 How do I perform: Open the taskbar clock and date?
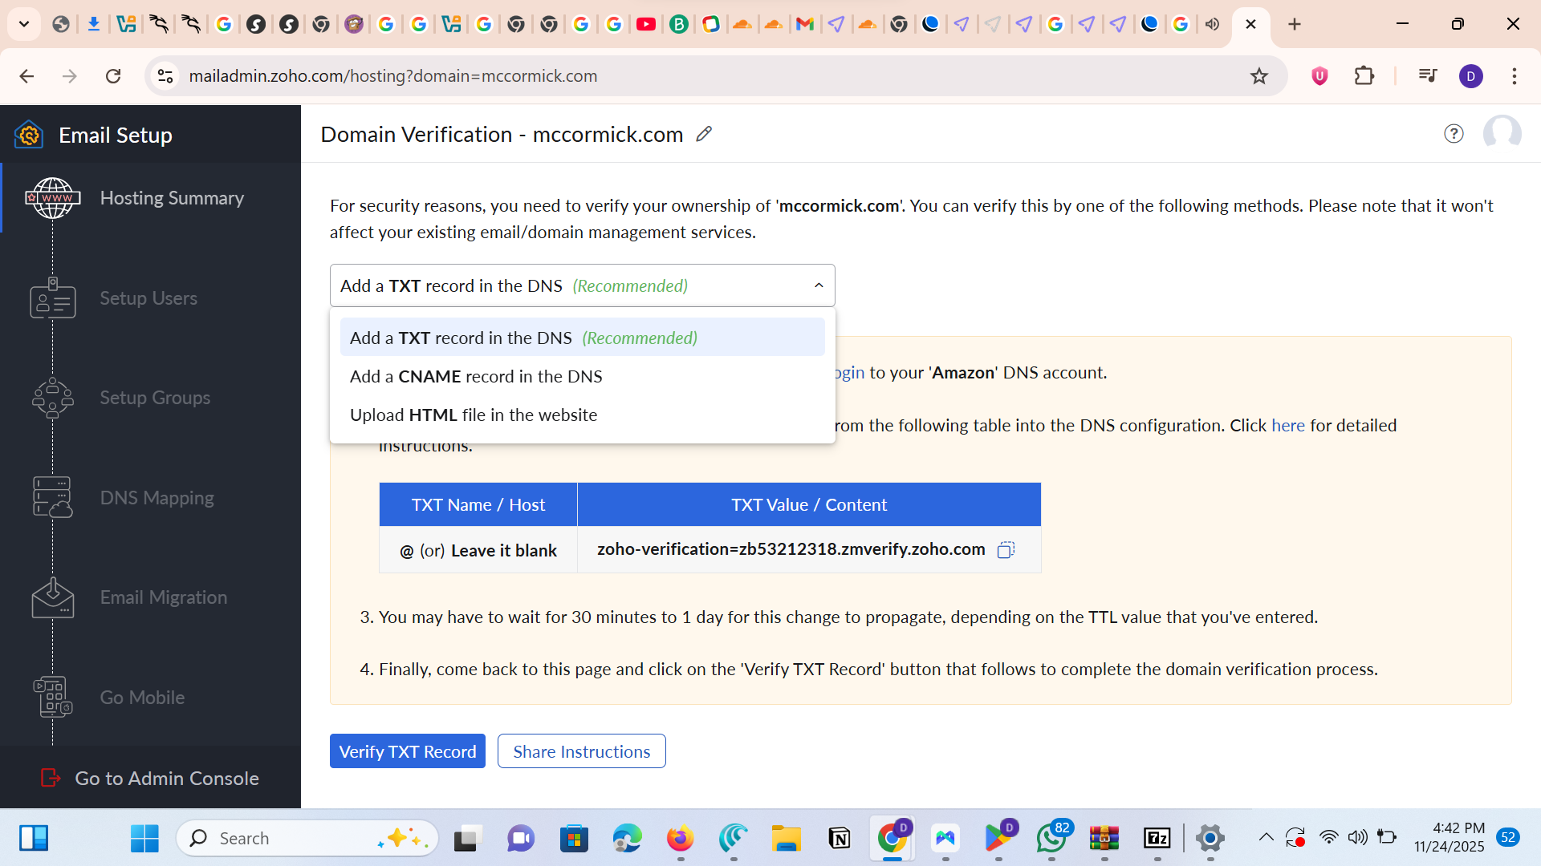click(x=1450, y=837)
